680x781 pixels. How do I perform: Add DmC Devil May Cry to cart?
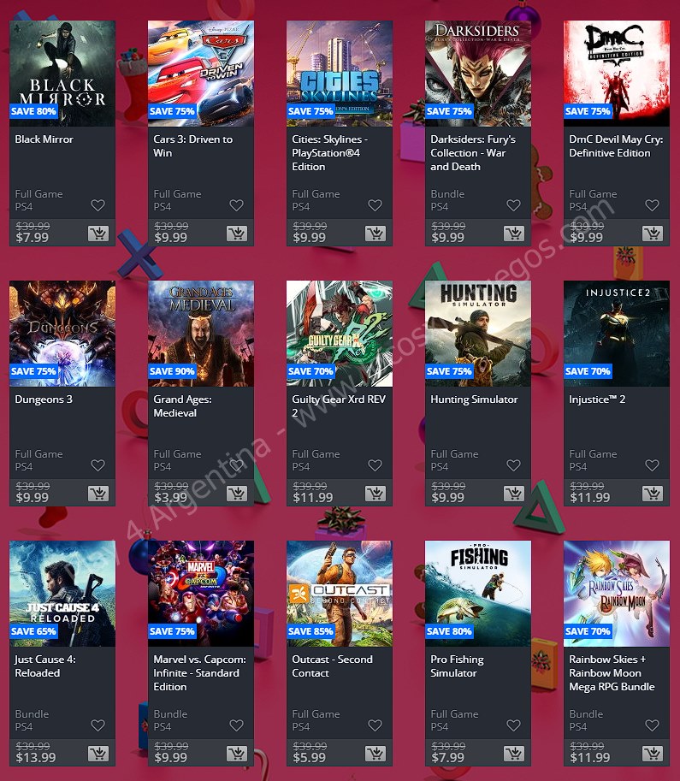point(652,234)
